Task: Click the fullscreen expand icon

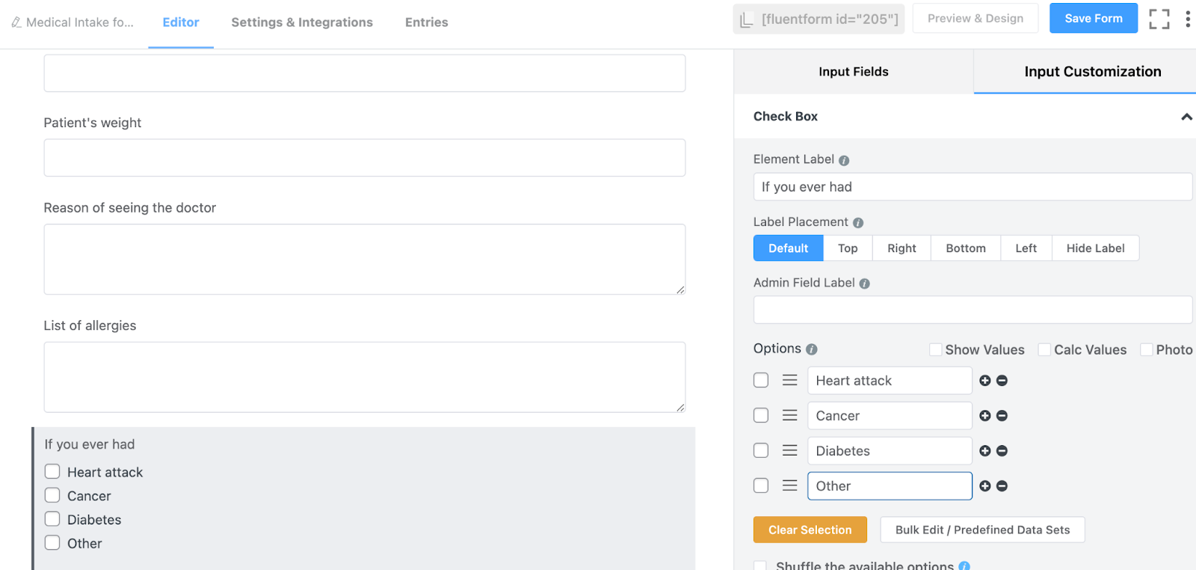Action: pos(1159,19)
